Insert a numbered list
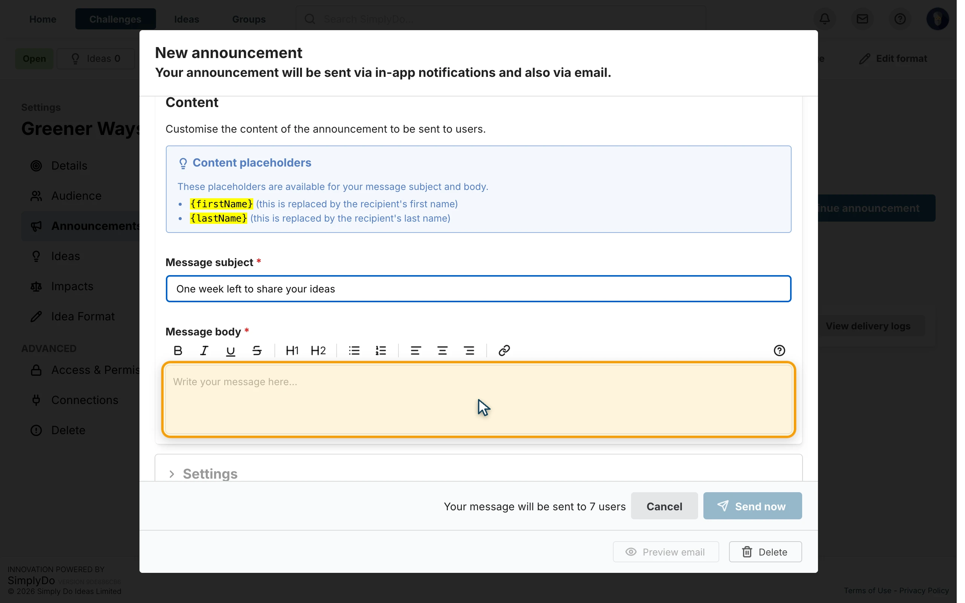The width and height of the screenshot is (965, 603). point(381,350)
